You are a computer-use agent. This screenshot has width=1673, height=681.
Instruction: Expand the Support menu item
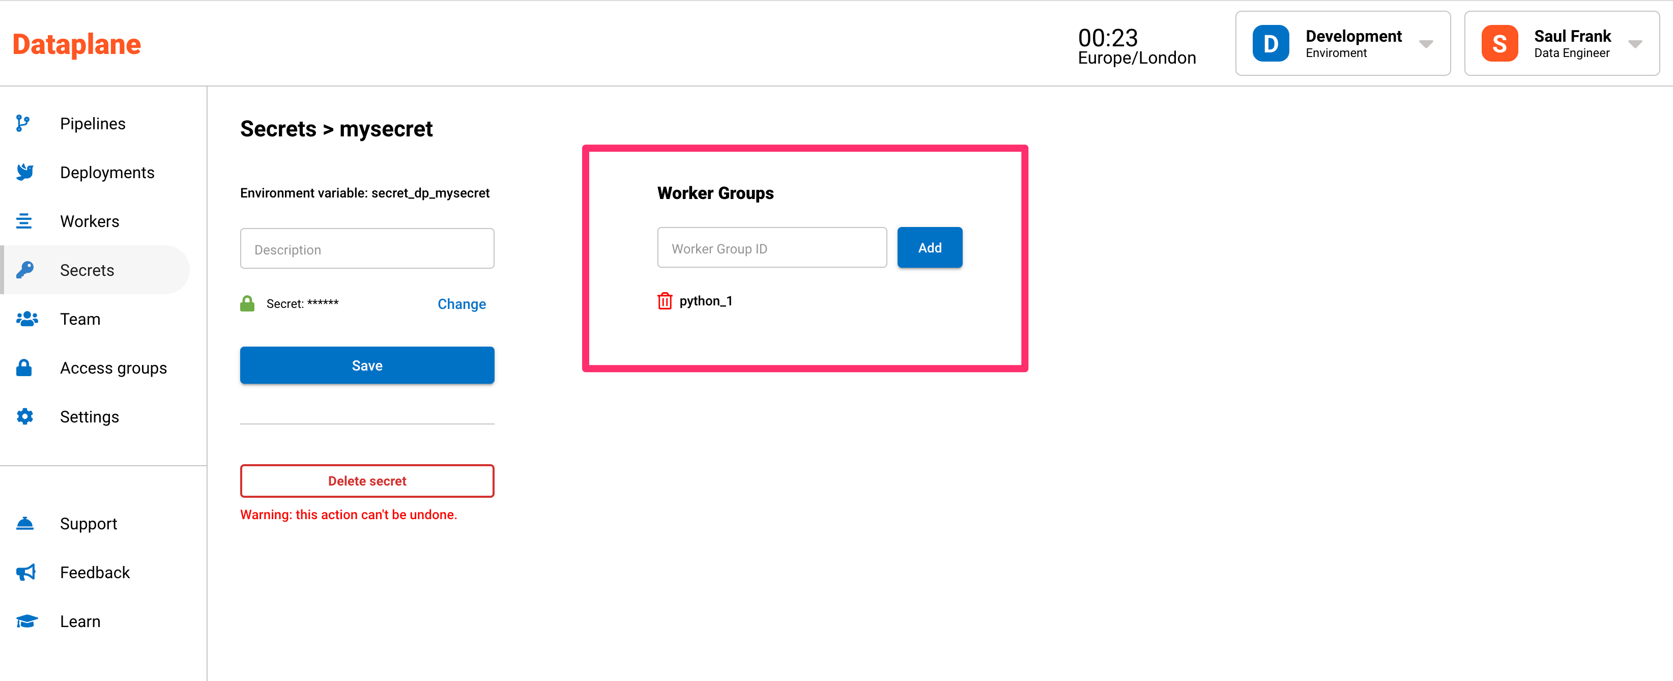pos(89,523)
